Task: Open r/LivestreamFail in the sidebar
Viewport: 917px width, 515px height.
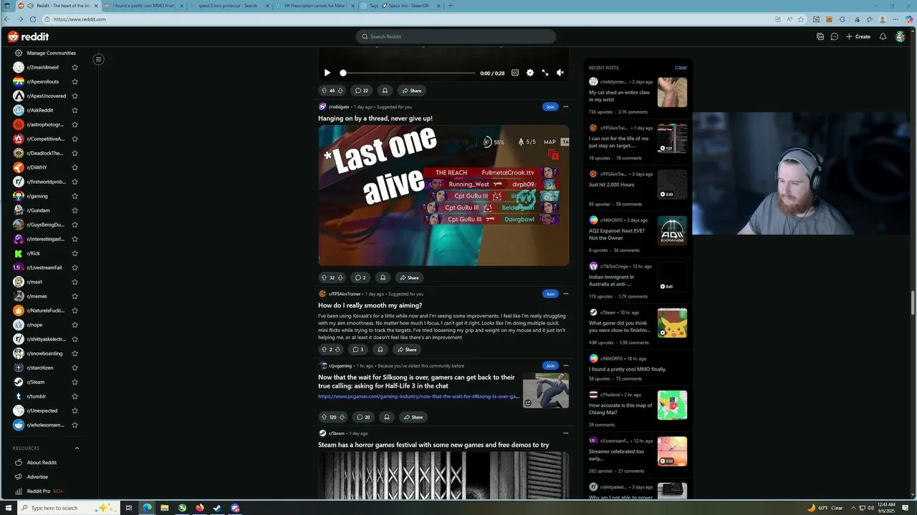Action: pos(44,268)
